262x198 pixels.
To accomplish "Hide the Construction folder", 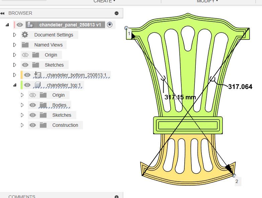I will pyautogui.click(x=32, y=125).
